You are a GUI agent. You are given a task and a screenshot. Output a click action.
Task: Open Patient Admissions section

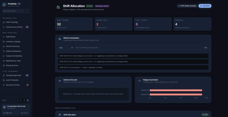tap(16, 51)
